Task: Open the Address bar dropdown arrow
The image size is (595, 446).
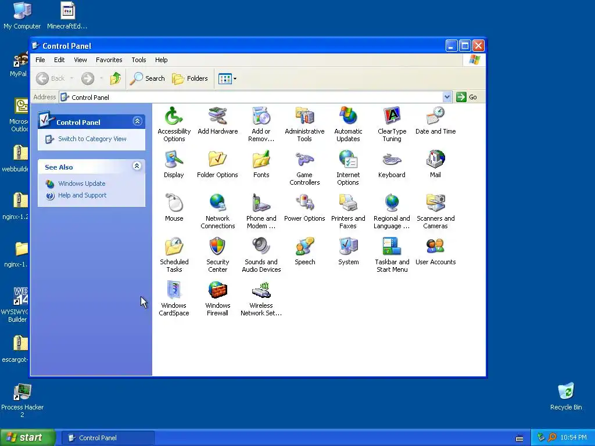Action: coord(447,97)
